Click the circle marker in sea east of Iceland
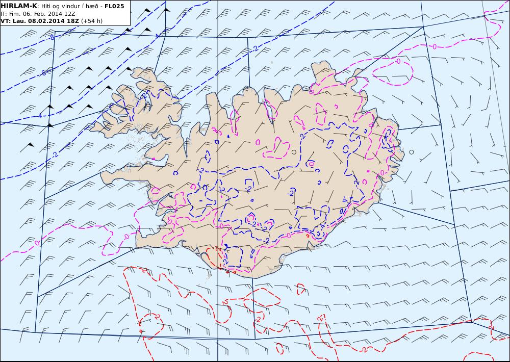The width and height of the screenshot is (510, 362). pos(412,152)
